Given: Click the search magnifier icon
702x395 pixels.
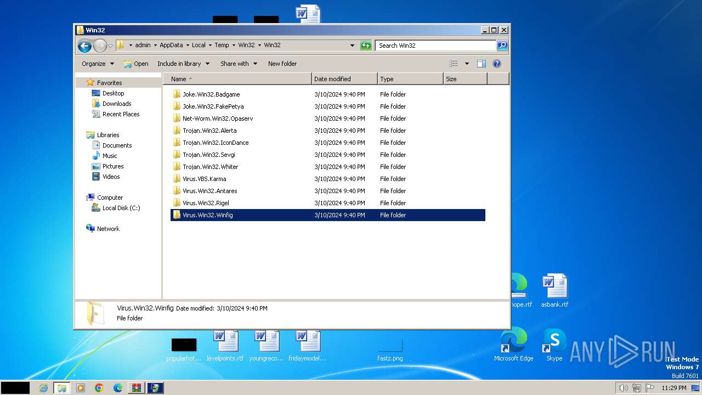Looking at the screenshot, I should point(502,46).
